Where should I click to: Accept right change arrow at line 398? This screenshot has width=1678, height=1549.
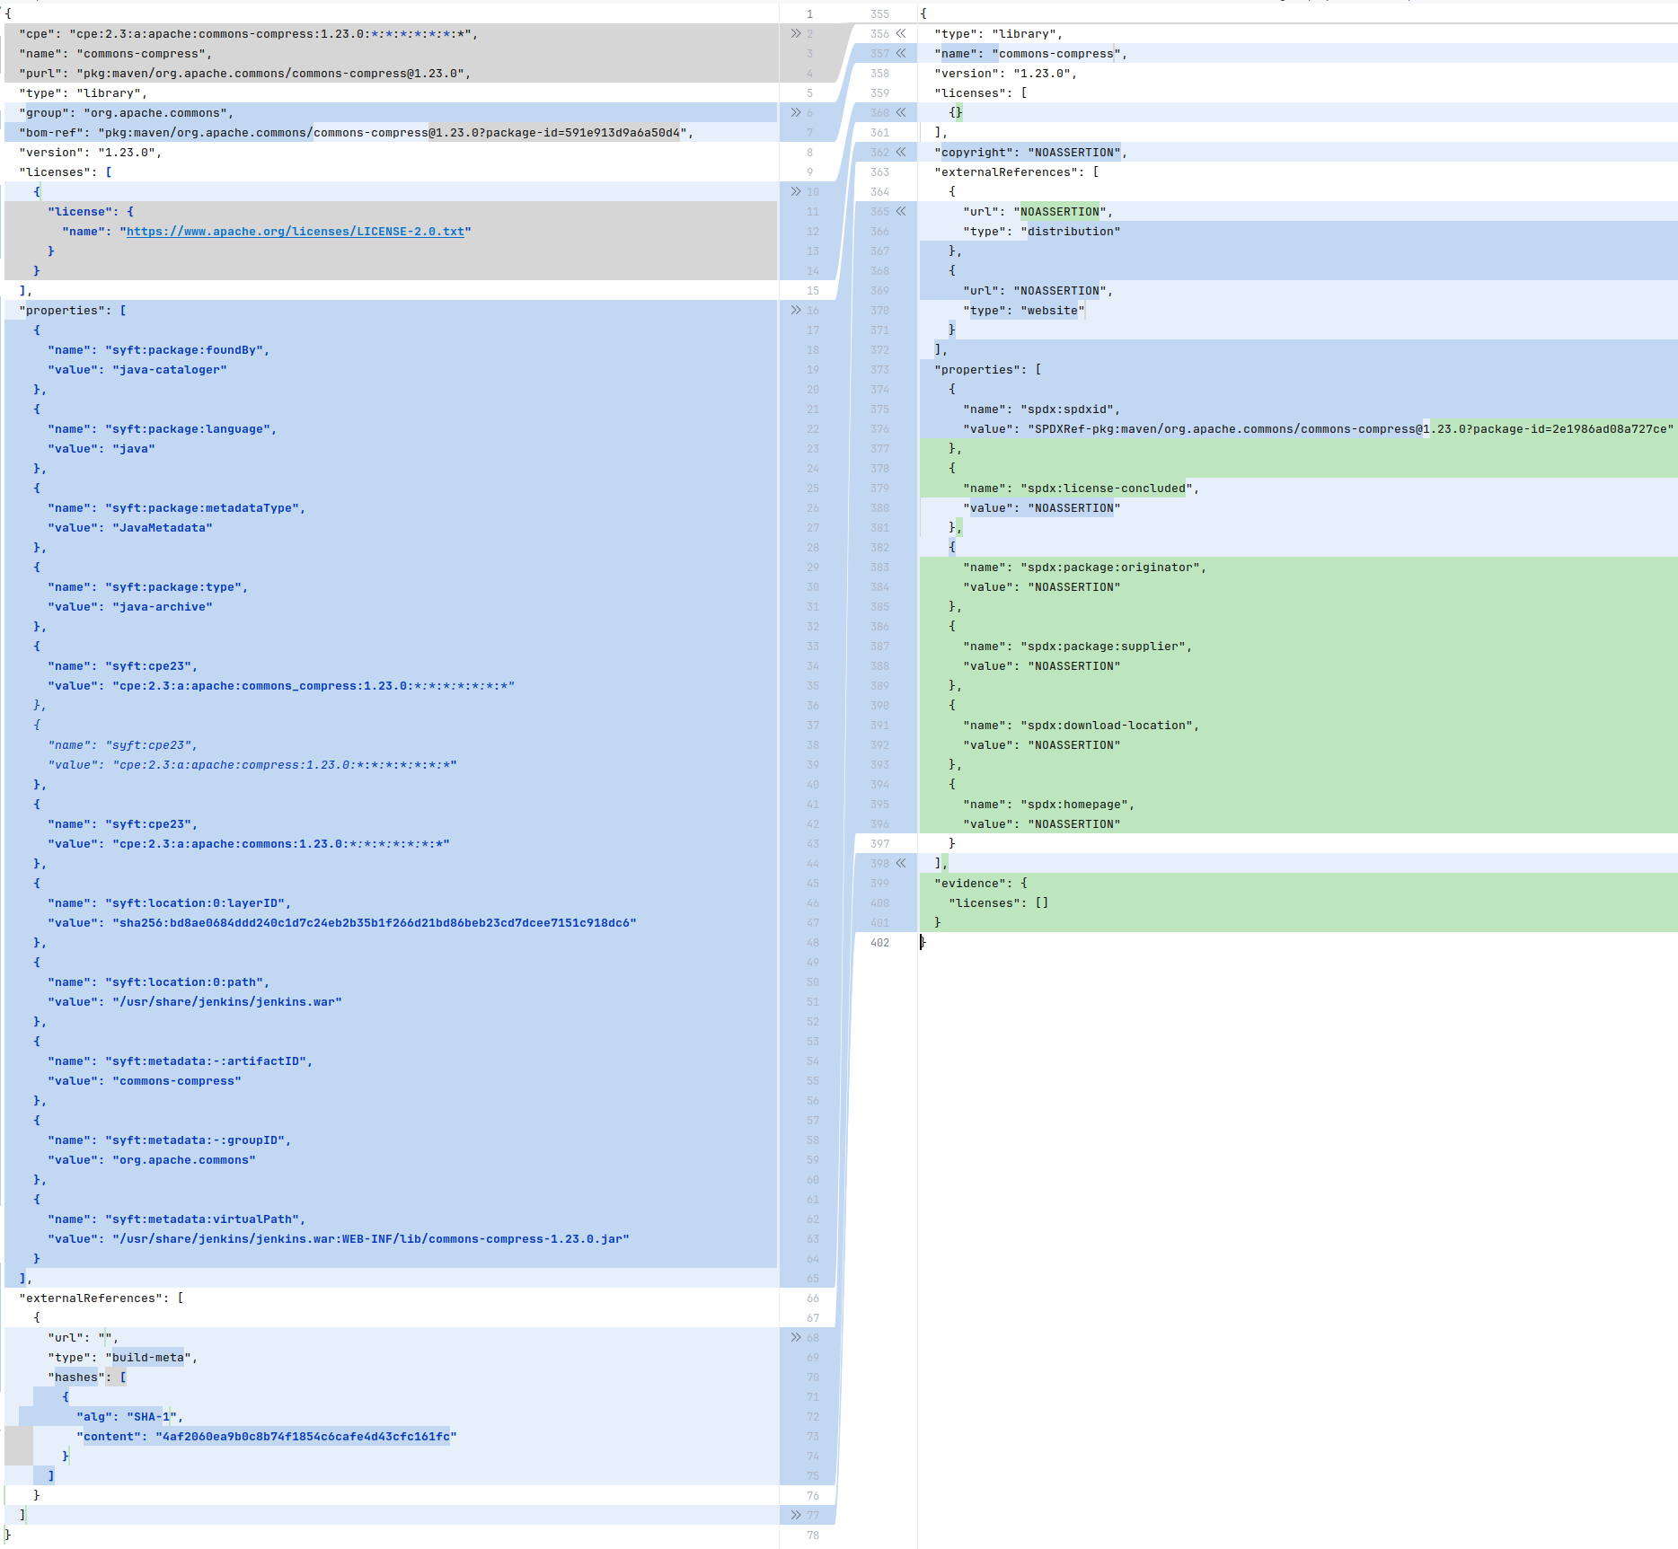click(901, 864)
